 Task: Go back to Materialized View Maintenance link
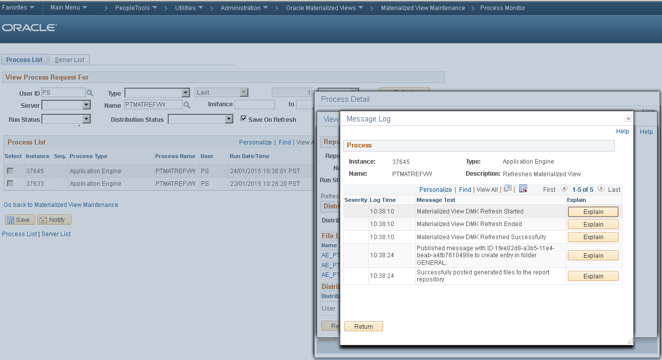coord(61,205)
